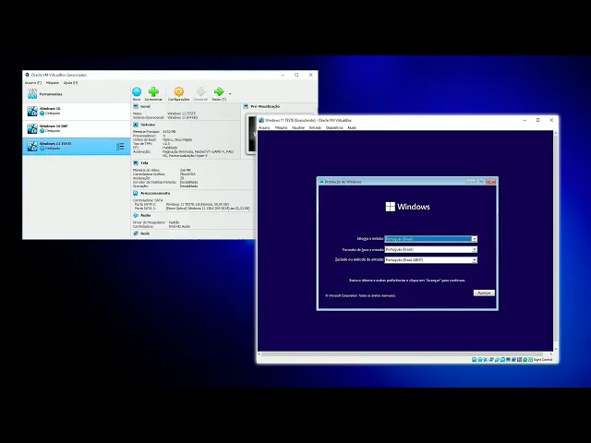Open the Formato de hora e moeda dropdown
Viewport: 591px width, 443px height.
(x=431, y=249)
